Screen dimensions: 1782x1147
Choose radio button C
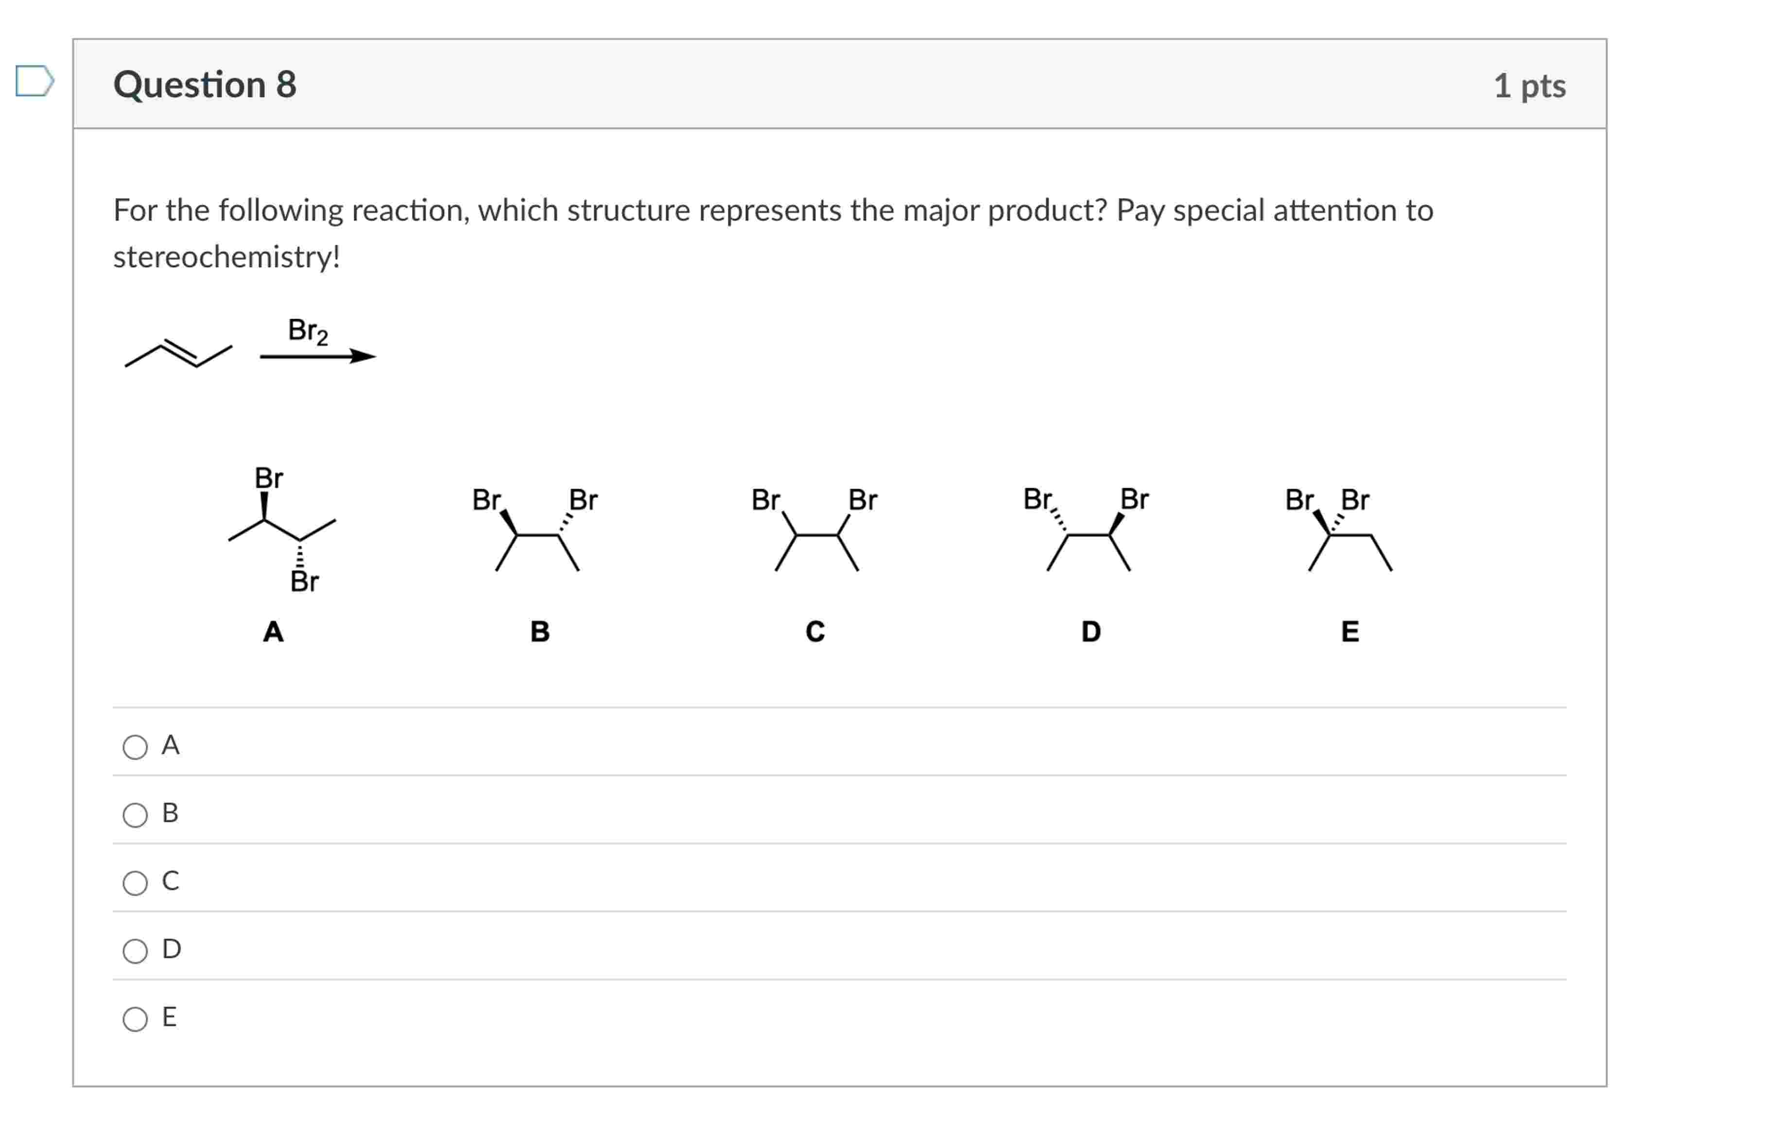pyautogui.click(x=135, y=883)
